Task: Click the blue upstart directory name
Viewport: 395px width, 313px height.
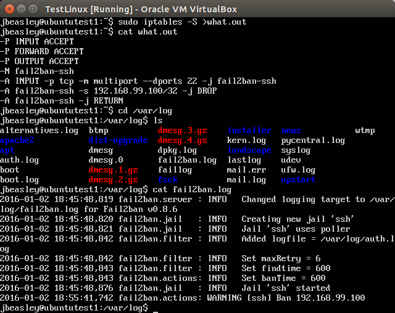Action: tap(299, 179)
